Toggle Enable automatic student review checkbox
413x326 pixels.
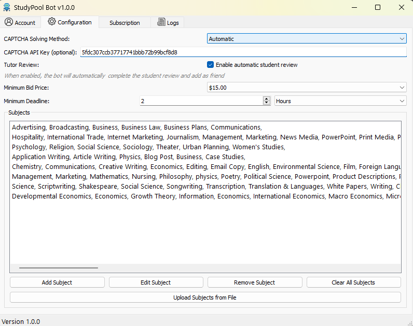[x=210, y=65]
